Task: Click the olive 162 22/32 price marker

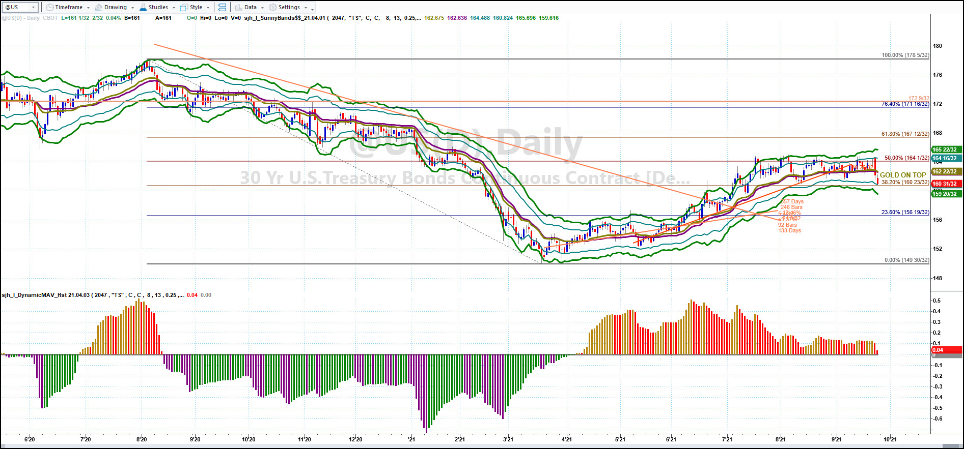Action: [946, 171]
